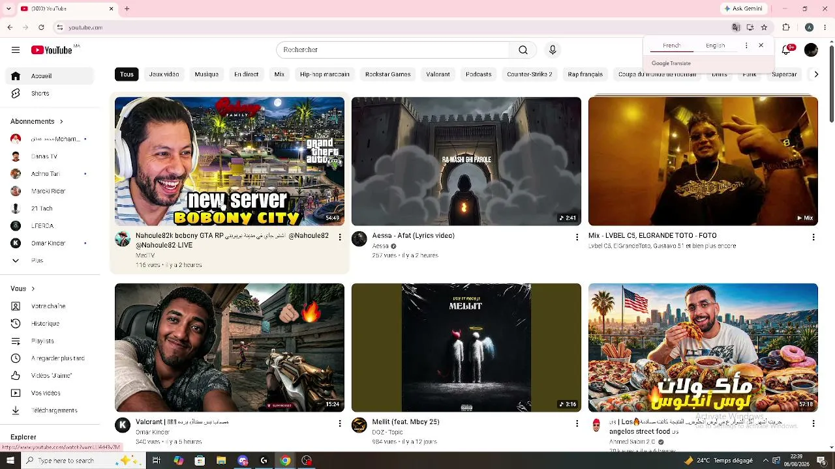Filter by Jeux vidéo chip

click(164, 74)
